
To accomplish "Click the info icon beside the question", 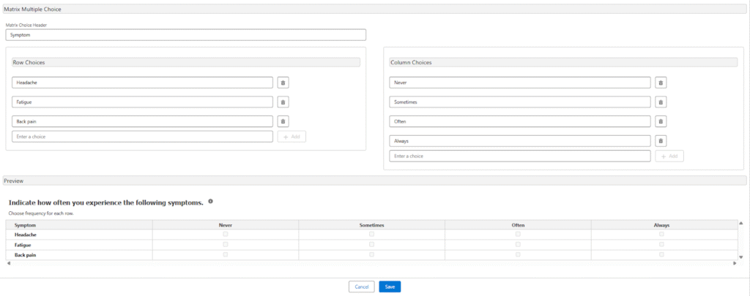I will (210, 201).
